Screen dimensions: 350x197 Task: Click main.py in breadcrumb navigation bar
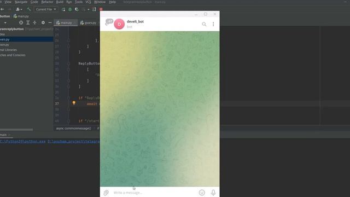tap(21, 16)
